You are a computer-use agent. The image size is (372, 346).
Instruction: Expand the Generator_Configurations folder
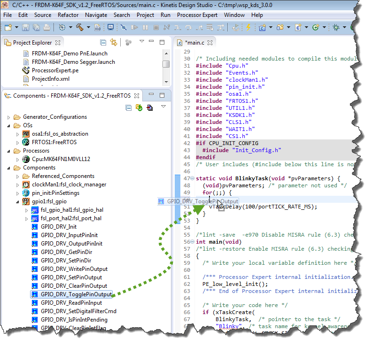pos(8,117)
